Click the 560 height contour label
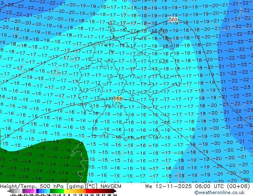The image size is (253, 196). (173, 20)
